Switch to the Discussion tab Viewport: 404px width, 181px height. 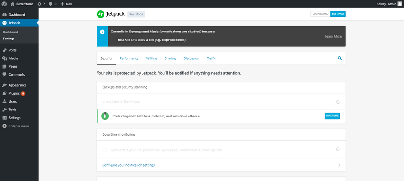191,58
